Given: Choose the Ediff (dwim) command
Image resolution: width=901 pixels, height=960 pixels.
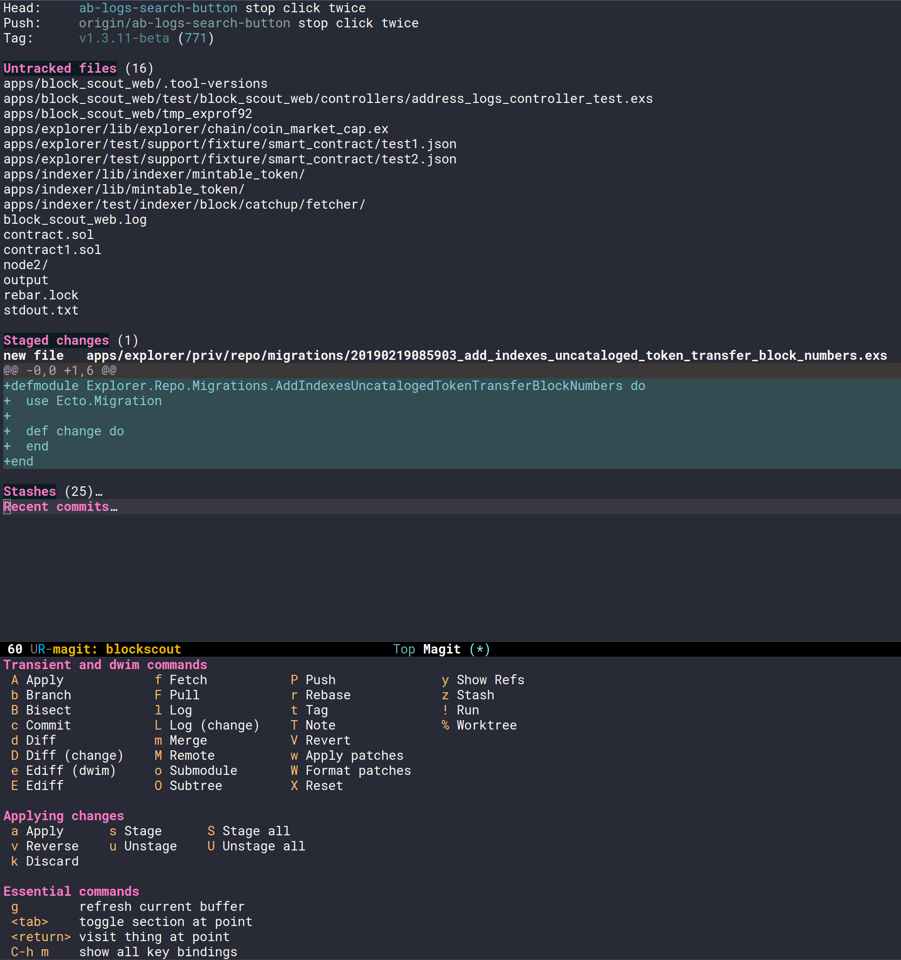Looking at the screenshot, I should (x=63, y=771).
